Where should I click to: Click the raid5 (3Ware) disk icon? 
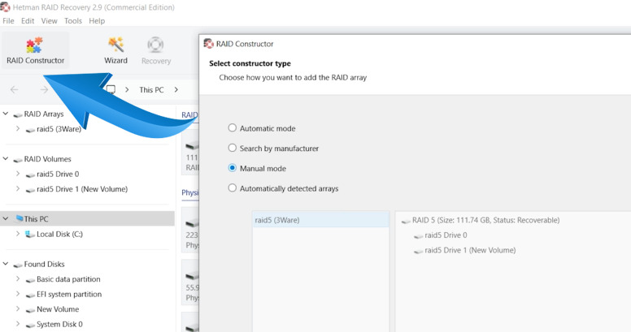30,129
